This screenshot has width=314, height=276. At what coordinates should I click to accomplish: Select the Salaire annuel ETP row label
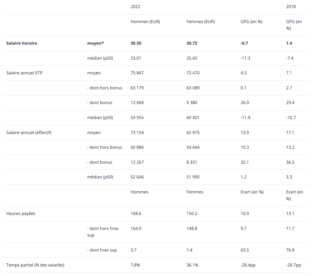click(x=24, y=73)
